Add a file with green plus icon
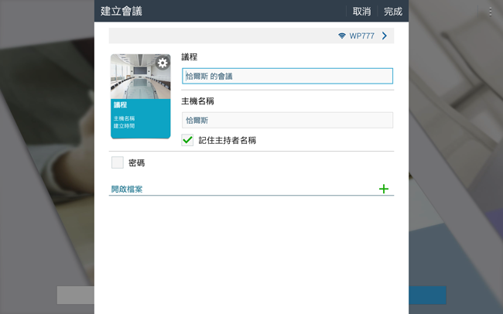The image size is (503, 314). [384, 189]
